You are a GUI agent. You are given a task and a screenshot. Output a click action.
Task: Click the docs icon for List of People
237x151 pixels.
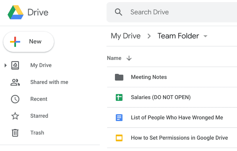pyautogui.click(x=119, y=117)
